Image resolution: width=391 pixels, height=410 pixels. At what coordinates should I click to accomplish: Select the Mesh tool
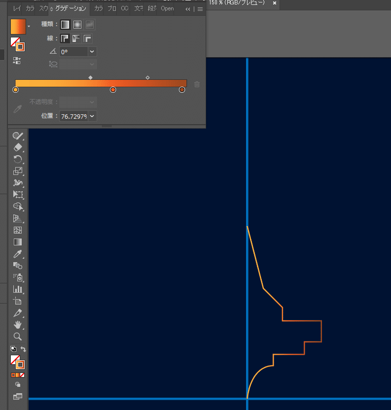pos(18,230)
